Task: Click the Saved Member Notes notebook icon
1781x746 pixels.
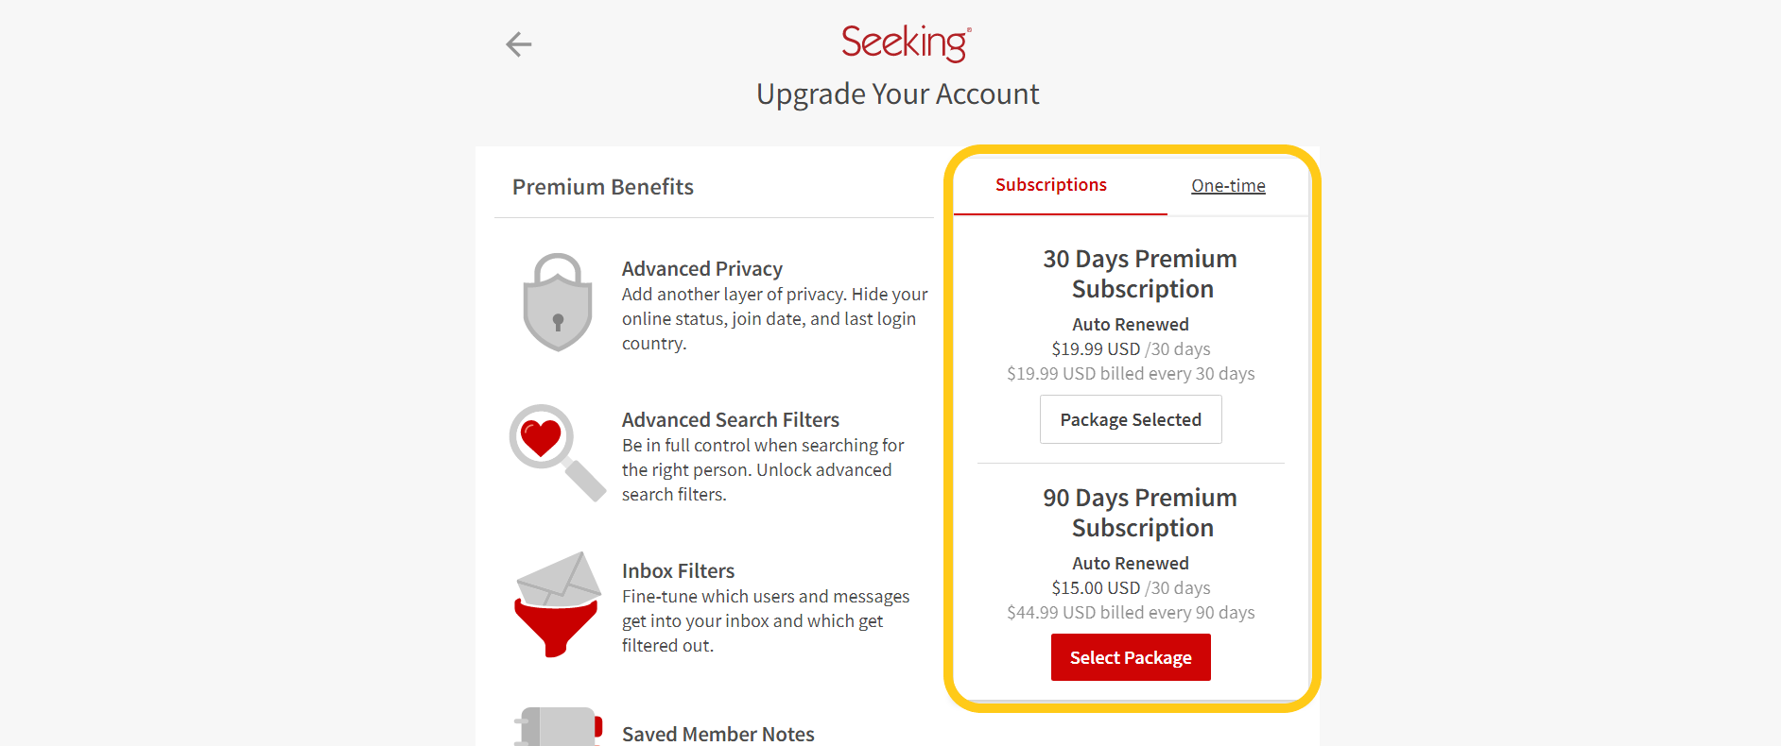Action: 558,726
